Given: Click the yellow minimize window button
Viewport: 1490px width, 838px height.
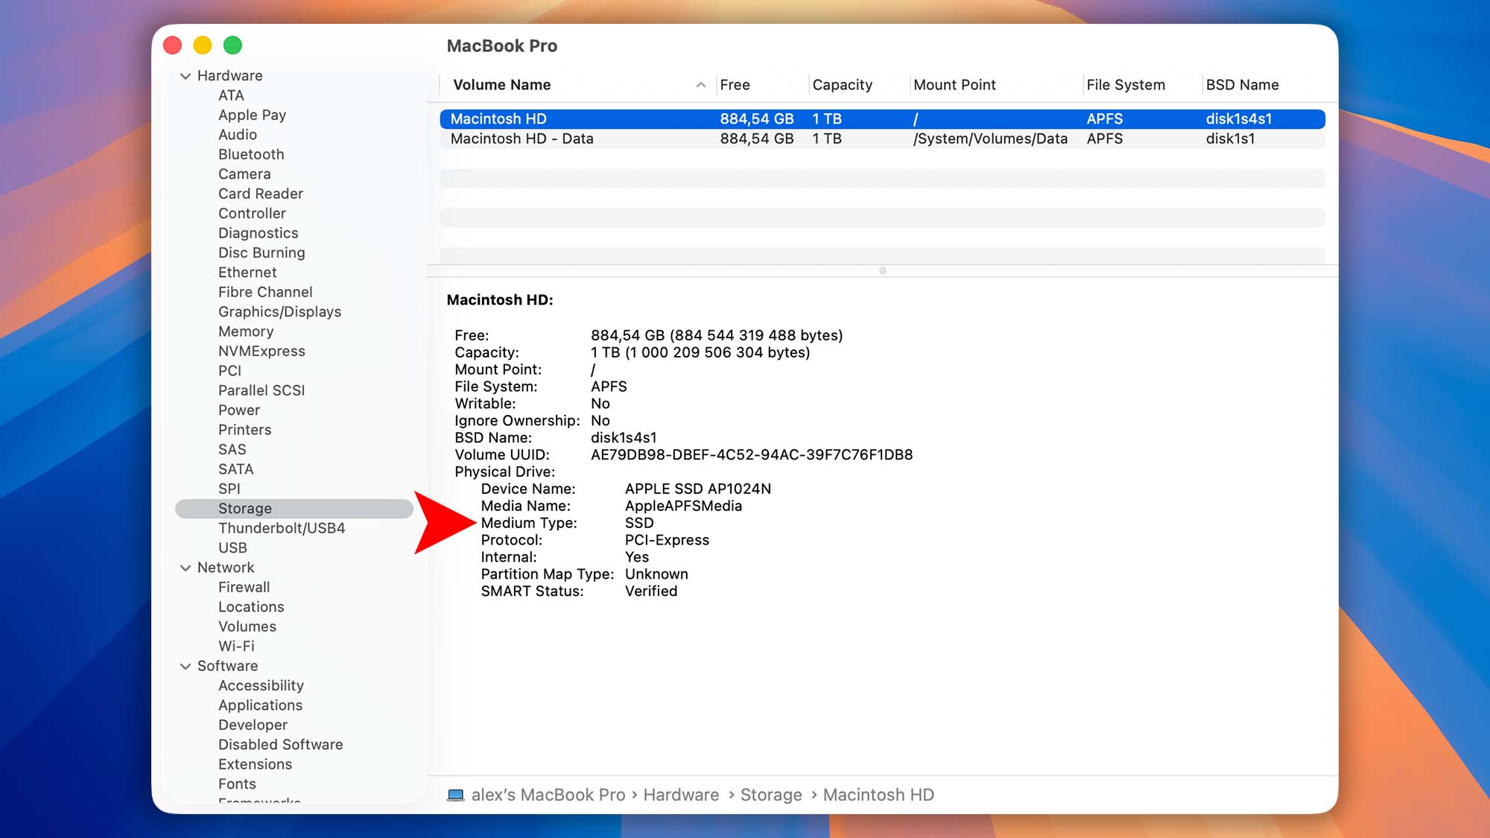Looking at the screenshot, I should 203,45.
